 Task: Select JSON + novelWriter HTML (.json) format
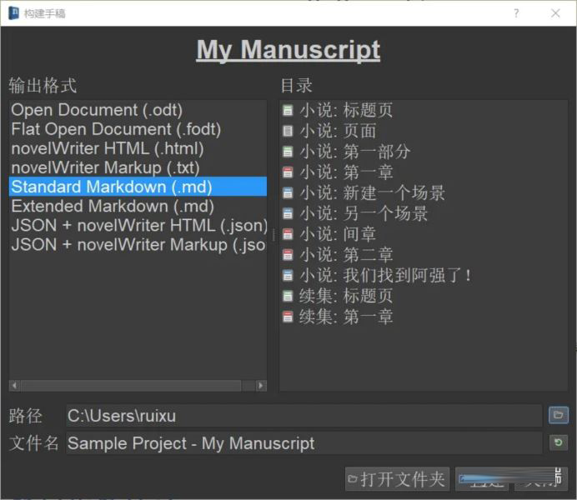click(x=138, y=225)
